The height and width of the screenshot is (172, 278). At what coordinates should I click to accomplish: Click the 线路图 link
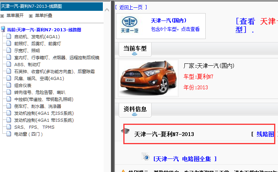click(x=265, y=134)
